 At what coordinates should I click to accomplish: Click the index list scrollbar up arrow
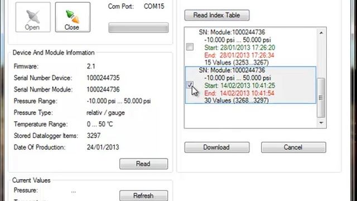pyautogui.click(x=321, y=33)
